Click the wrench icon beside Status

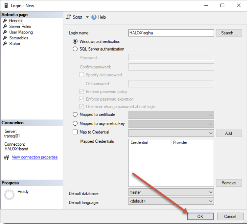click(x=5, y=44)
